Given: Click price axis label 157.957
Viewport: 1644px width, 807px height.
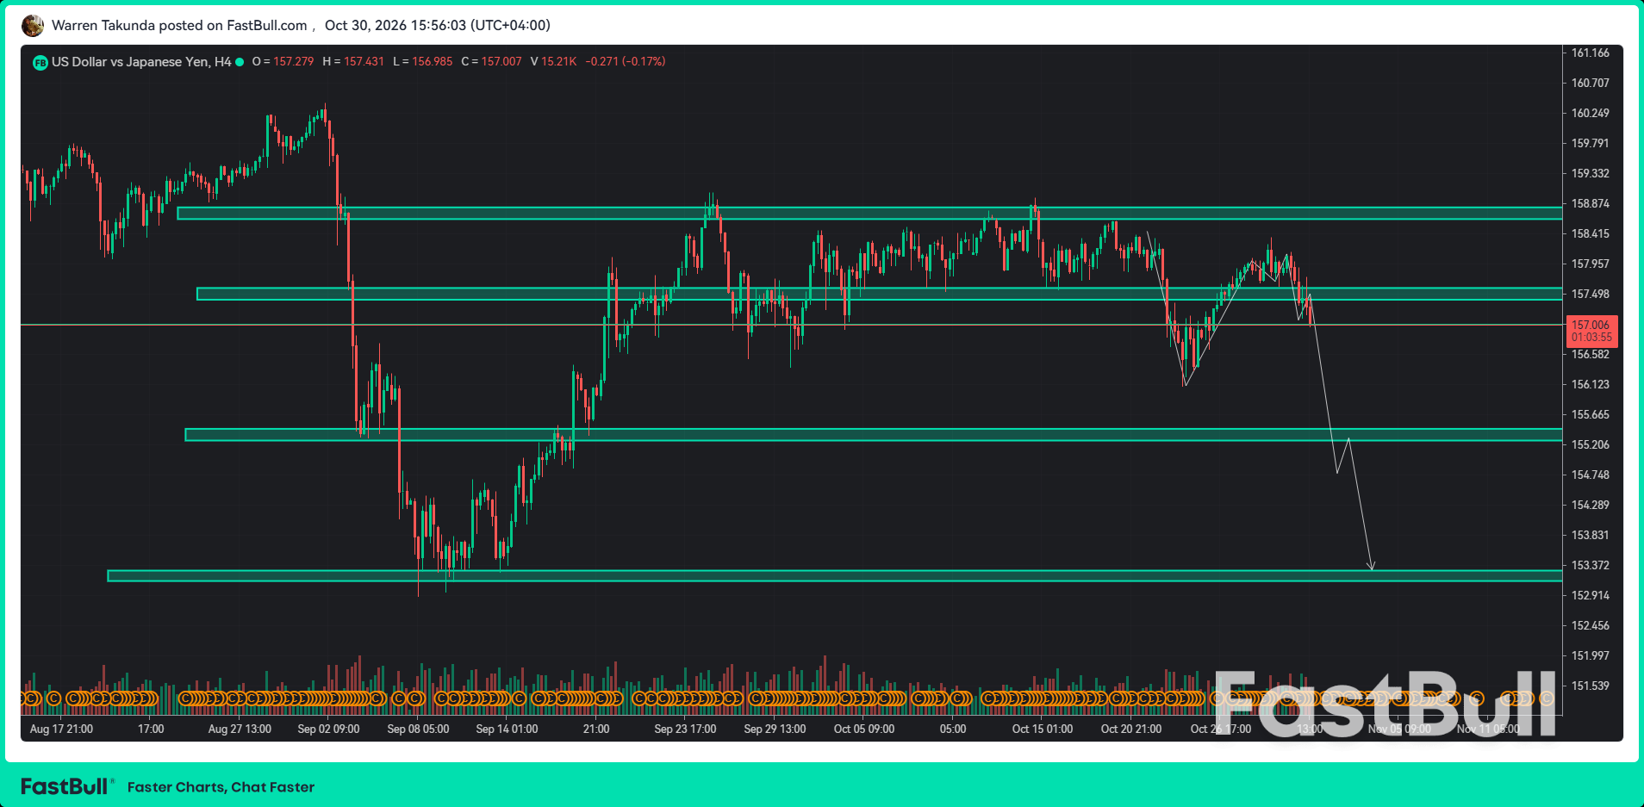Looking at the screenshot, I should [1591, 264].
